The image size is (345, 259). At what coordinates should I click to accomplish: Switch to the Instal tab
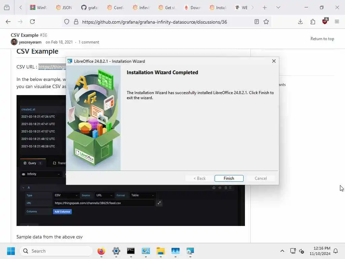pyautogui.click(x=218, y=8)
